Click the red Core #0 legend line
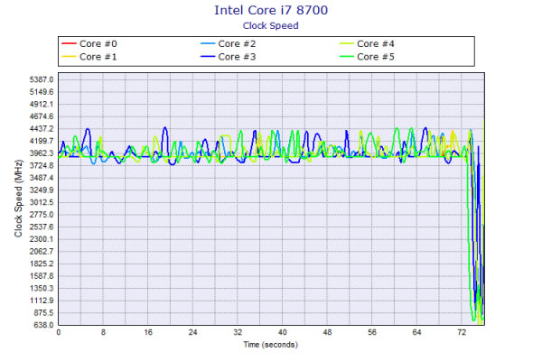Image resolution: width=542 pixels, height=361 pixels. 69,43
